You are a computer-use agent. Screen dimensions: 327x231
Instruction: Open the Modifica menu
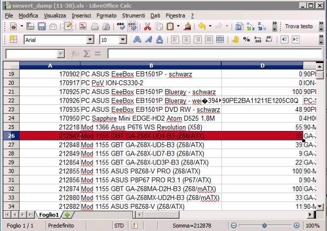pos(29,16)
